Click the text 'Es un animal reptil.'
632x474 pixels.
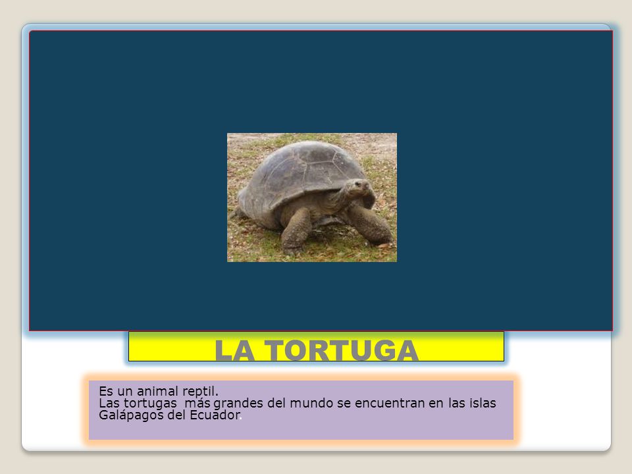tap(159, 391)
